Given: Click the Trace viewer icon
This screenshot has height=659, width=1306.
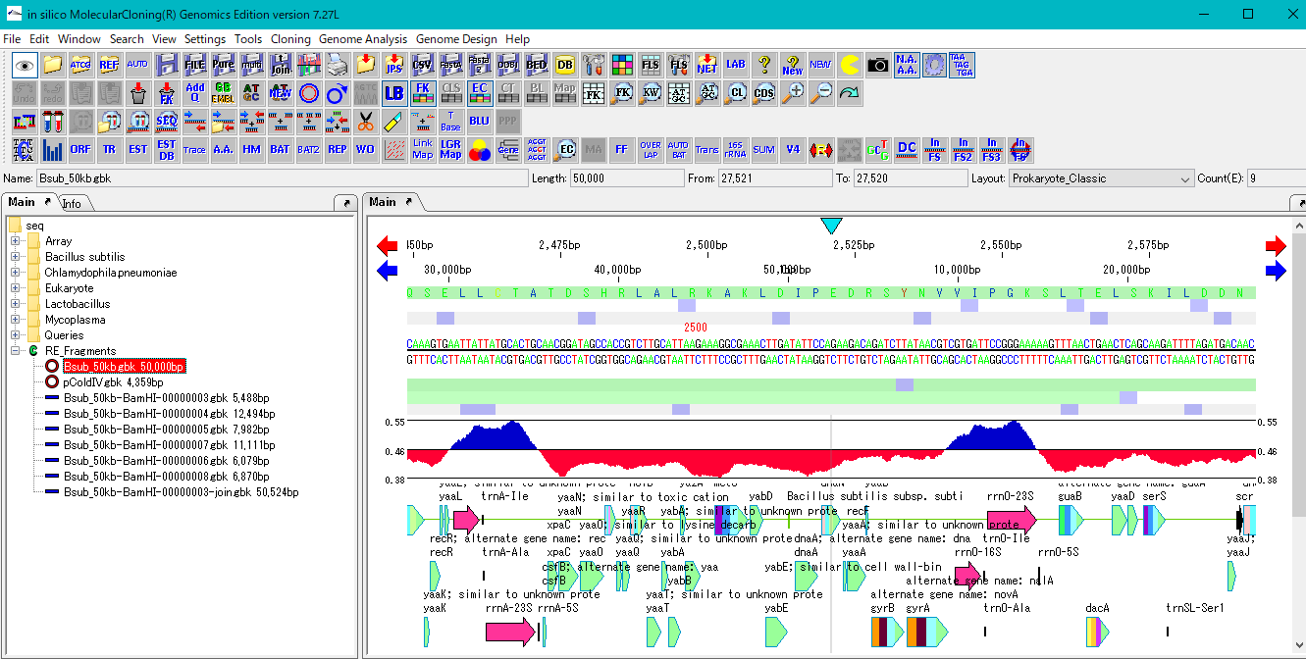Looking at the screenshot, I should coord(195,150).
